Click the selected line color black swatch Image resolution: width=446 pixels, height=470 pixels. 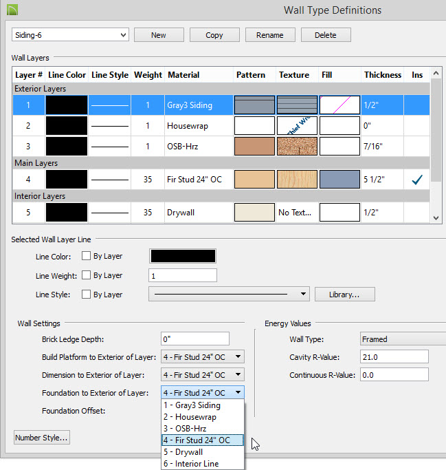point(183,256)
